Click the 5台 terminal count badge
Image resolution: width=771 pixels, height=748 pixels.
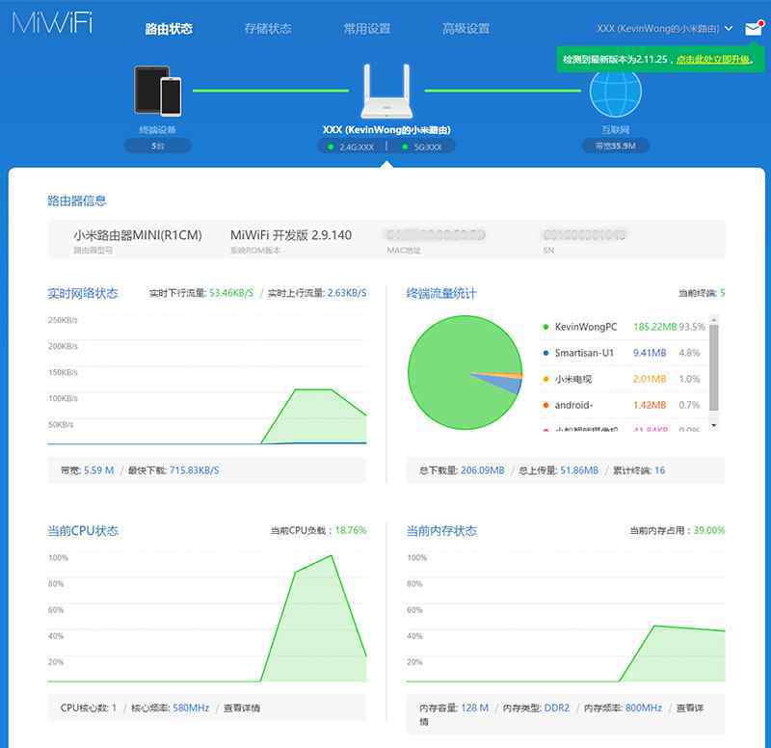pos(157,147)
